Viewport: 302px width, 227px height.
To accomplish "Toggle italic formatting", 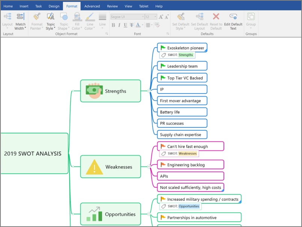I will [119, 25].
